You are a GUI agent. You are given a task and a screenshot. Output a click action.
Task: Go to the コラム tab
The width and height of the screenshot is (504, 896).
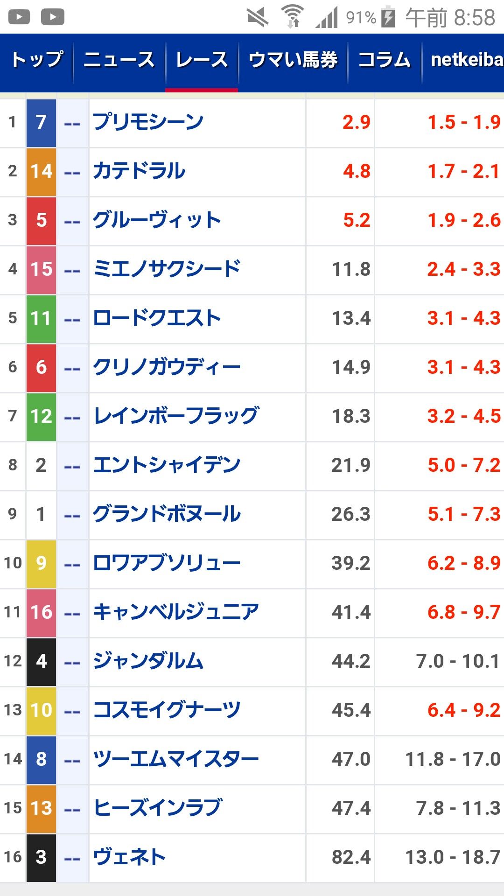[385, 60]
